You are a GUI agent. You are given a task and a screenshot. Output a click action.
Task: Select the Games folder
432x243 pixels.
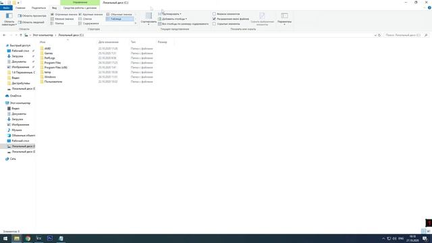click(x=49, y=53)
